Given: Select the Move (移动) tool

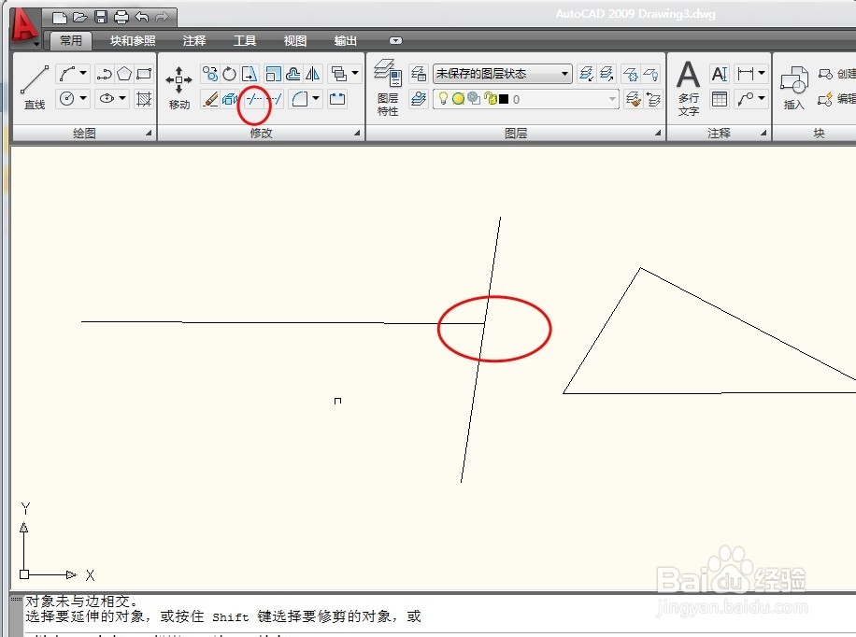Looking at the screenshot, I should tap(178, 79).
